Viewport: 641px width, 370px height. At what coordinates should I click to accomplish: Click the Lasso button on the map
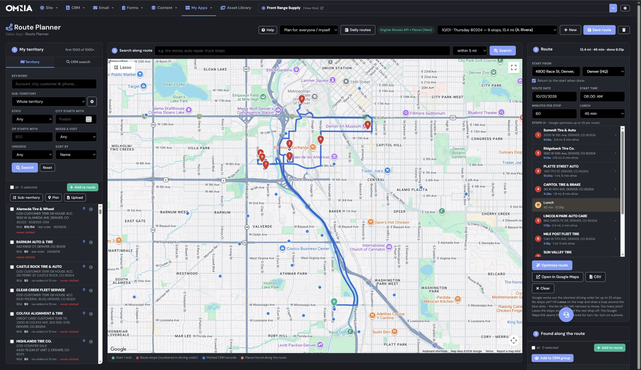(x=123, y=67)
